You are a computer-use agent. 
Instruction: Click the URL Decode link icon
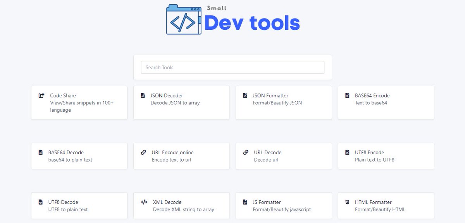pyautogui.click(x=245, y=152)
